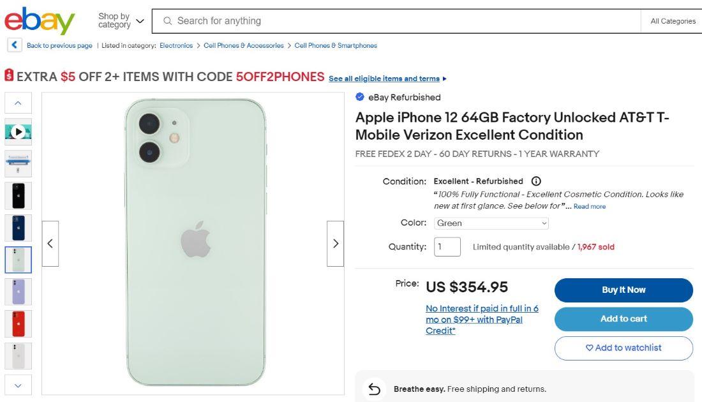Click the Quantity input field
The width and height of the screenshot is (702, 402).
click(447, 247)
